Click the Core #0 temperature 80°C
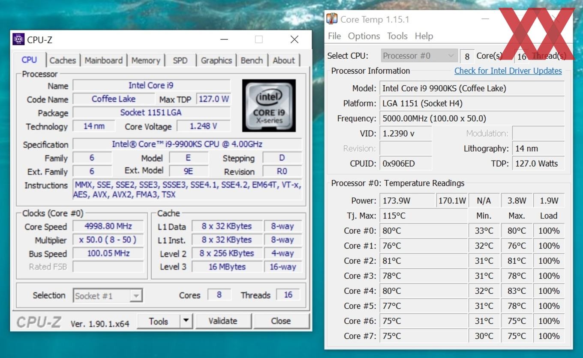583x358 pixels. (x=424, y=230)
